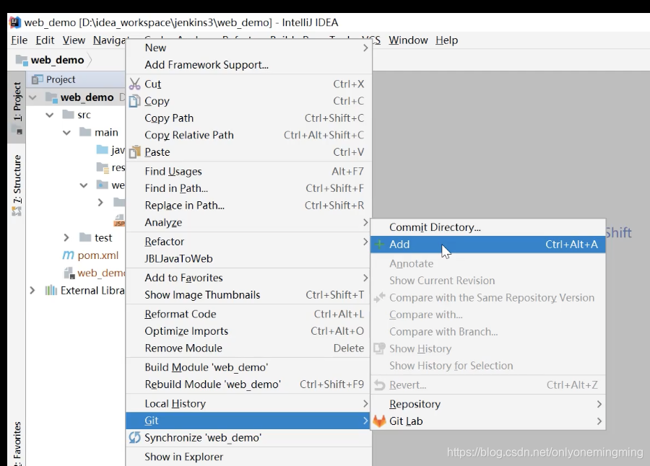Expand the External Libraries tree node

(32, 291)
